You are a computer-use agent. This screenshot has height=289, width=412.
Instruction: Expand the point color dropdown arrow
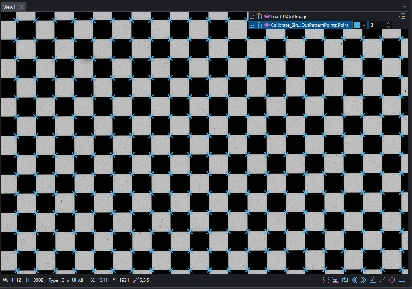(x=364, y=25)
